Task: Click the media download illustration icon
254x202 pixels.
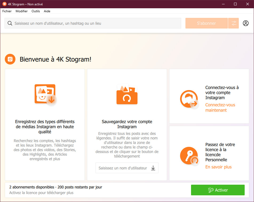Action: click(x=46, y=95)
